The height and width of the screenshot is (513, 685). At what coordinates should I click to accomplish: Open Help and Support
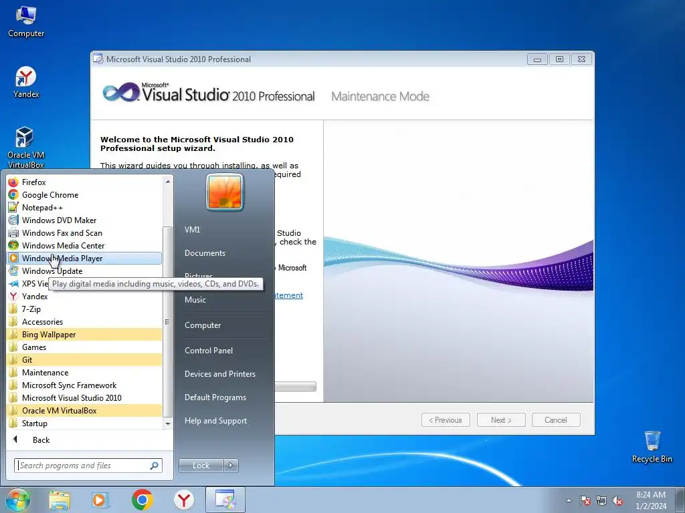click(x=216, y=421)
